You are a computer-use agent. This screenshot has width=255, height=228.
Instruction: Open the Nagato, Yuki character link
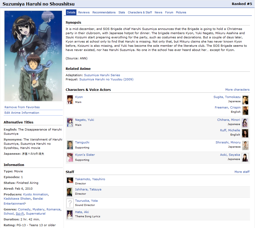point(85,120)
